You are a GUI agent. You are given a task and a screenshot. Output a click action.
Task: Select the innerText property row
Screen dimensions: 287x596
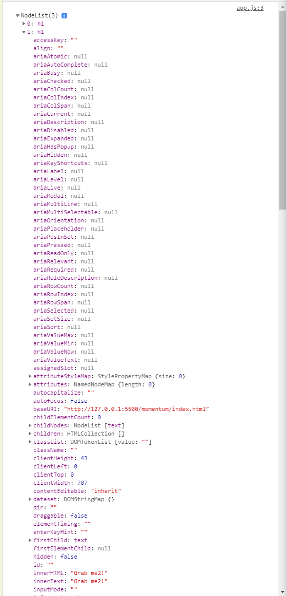pos(71,581)
